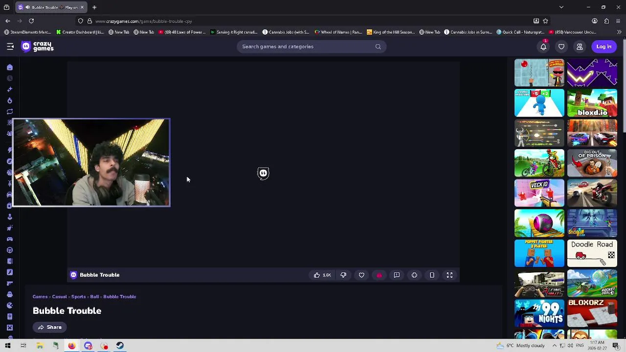Open the Dig Out of Prison thumbnail
This screenshot has height=352, width=626.
(x=592, y=163)
